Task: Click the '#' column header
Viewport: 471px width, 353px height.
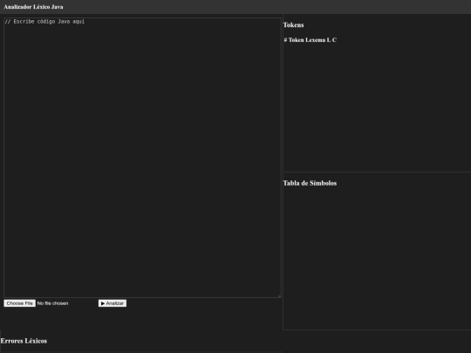Action: 285,40
